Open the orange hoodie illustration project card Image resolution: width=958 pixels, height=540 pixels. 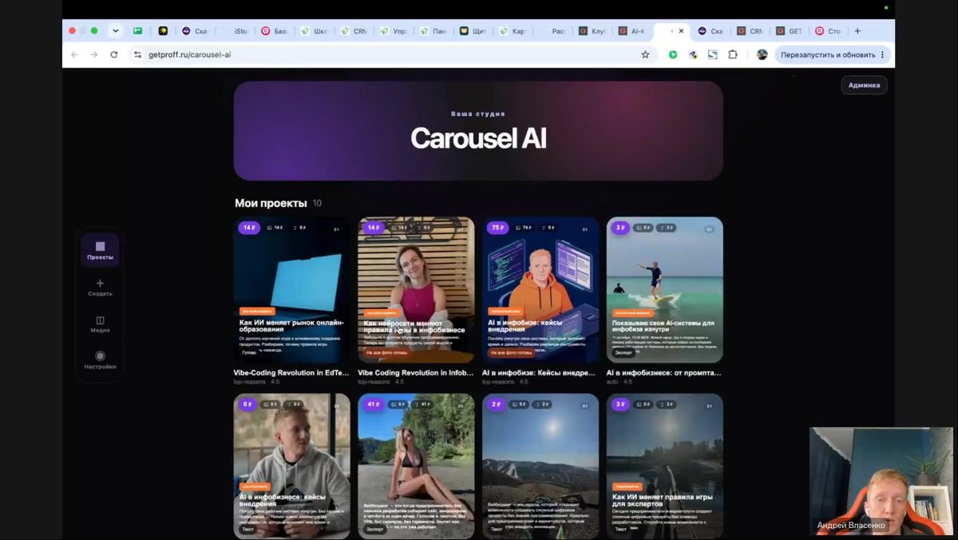[x=540, y=290]
